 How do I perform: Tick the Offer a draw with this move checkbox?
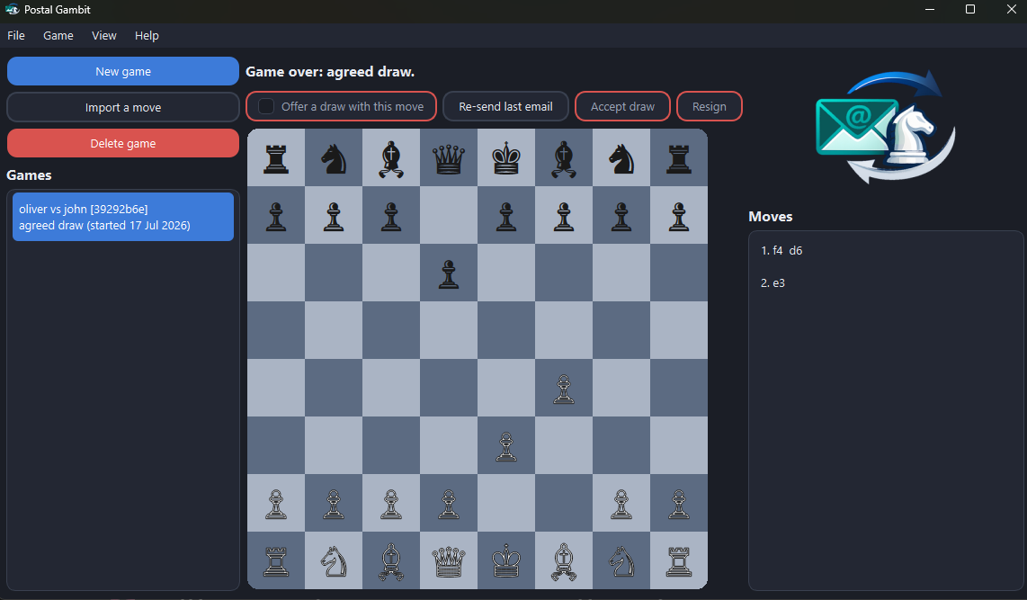coord(266,106)
